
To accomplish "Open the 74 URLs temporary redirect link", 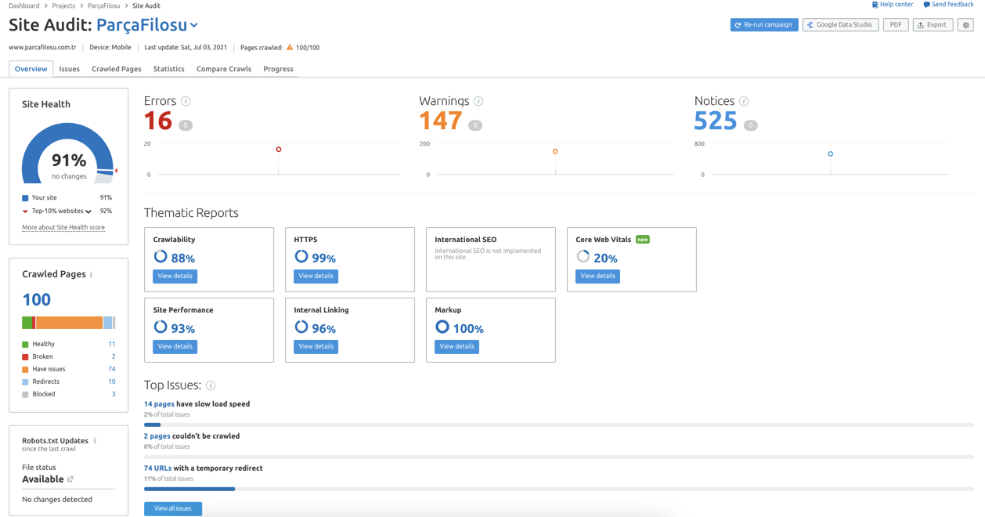I will (157, 468).
